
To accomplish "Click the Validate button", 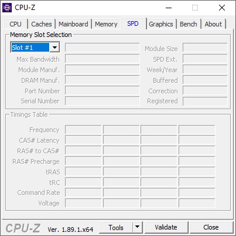I will tap(166, 227).
